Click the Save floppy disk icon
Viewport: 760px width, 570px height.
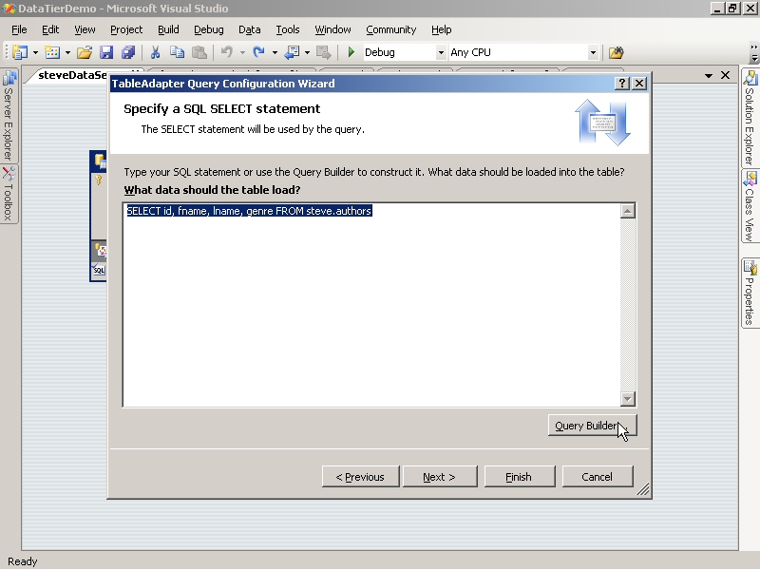[106, 52]
